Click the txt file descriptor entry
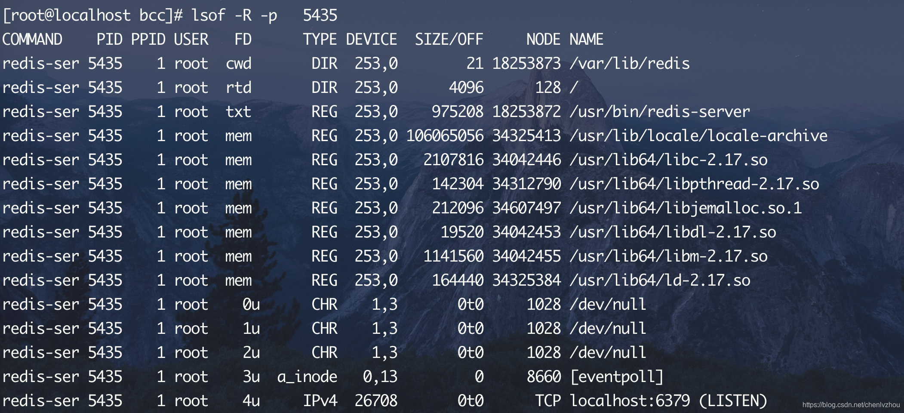 [x=239, y=112]
